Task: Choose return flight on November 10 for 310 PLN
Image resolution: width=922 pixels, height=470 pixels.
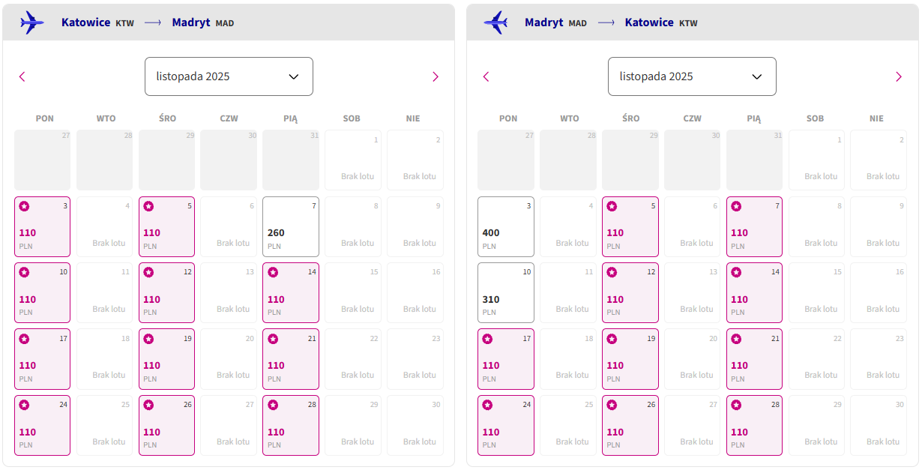Action: [506, 292]
